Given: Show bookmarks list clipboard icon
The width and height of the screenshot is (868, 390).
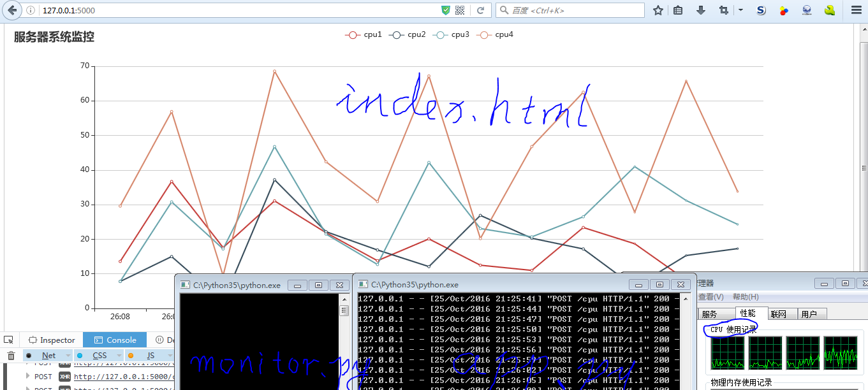Looking at the screenshot, I should tap(678, 10).
